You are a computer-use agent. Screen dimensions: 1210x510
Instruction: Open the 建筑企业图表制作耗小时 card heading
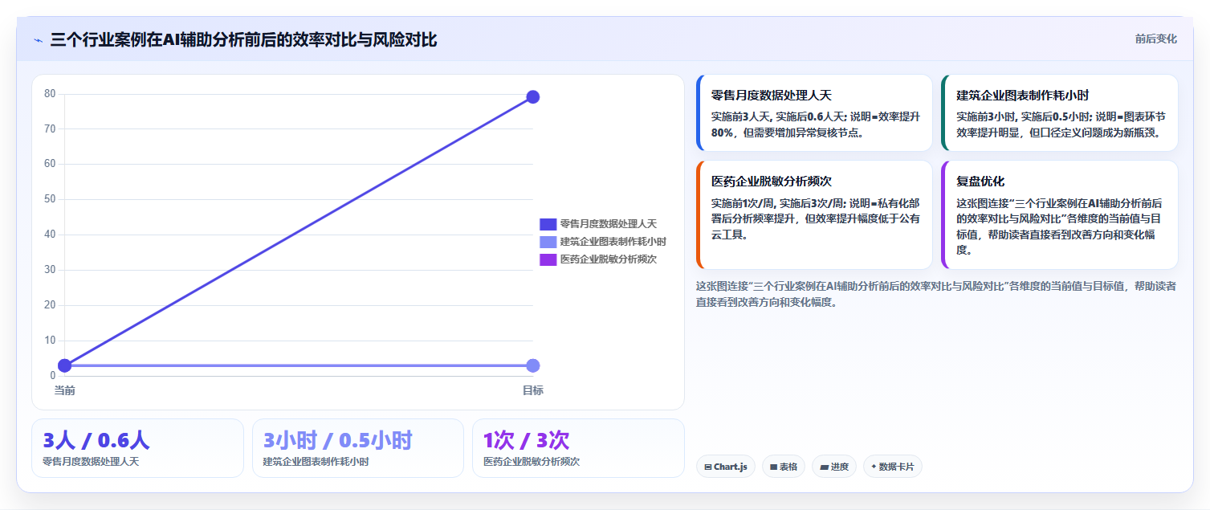pyautogui.click(x=1023, y=96)
